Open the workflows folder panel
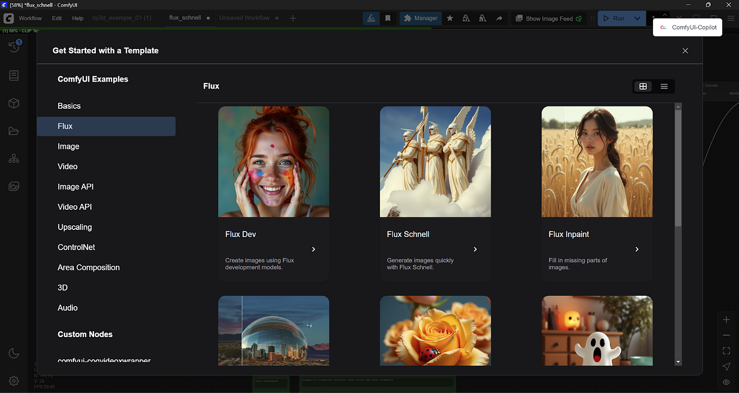Image resolution: width=739 pixels, height=393 pixels. pos(14,130)
